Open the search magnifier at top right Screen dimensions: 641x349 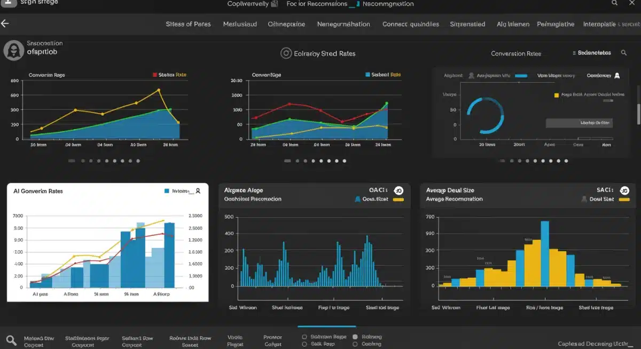[x=615, y=4]
